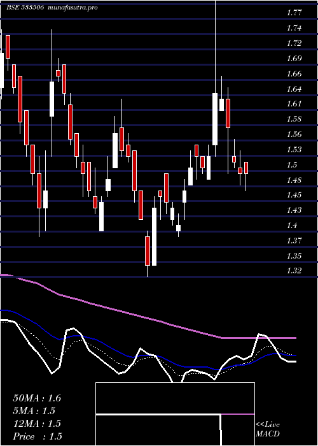The height and width of the screenshot is (446, 318).
Task: Click the 1.4 price axis label
Action: coord(292,226)
